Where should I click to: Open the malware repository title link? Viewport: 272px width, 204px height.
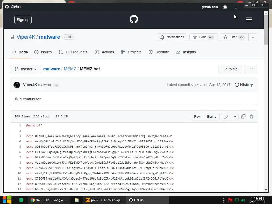coord(49,37)
